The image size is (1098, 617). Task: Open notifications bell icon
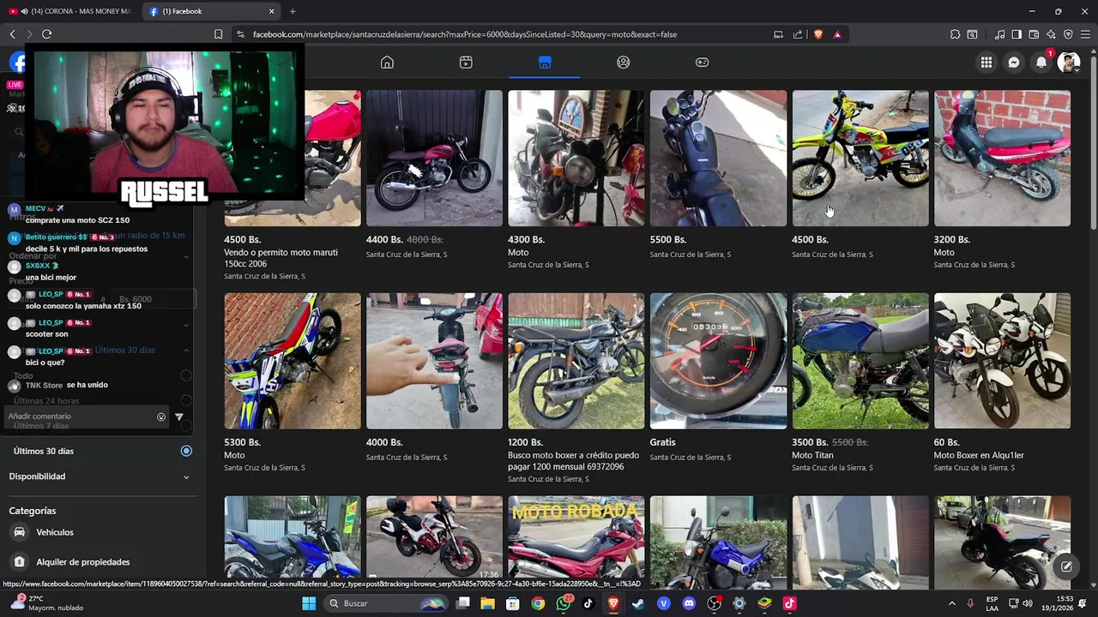click(x=1041, y=63)
